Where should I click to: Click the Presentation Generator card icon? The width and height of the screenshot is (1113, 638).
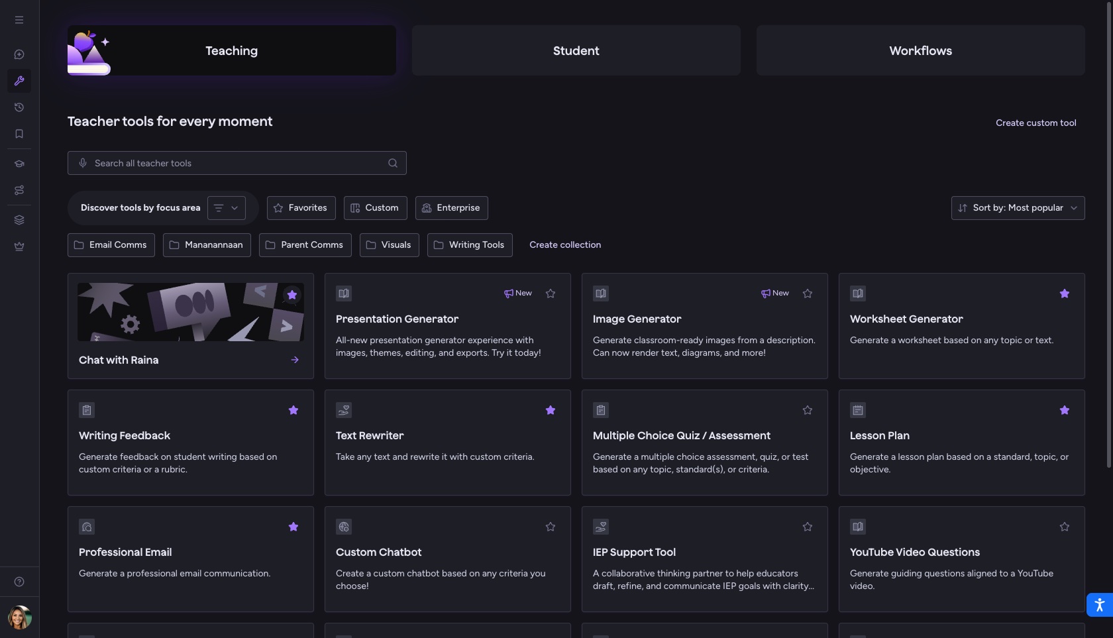344,293
